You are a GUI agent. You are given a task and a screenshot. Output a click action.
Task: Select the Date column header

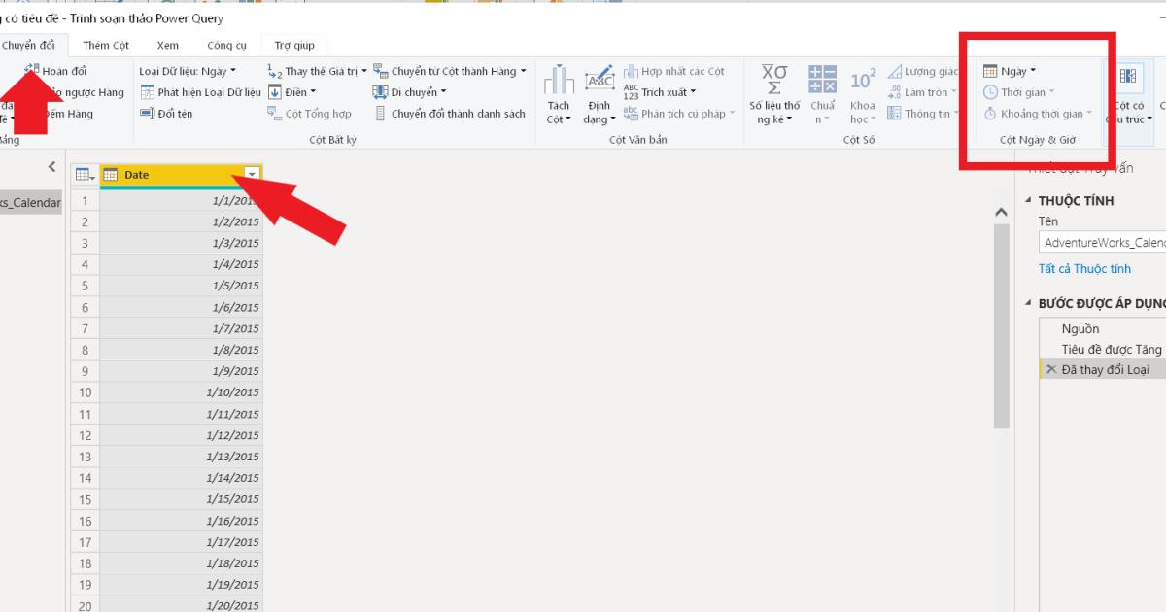181,174
